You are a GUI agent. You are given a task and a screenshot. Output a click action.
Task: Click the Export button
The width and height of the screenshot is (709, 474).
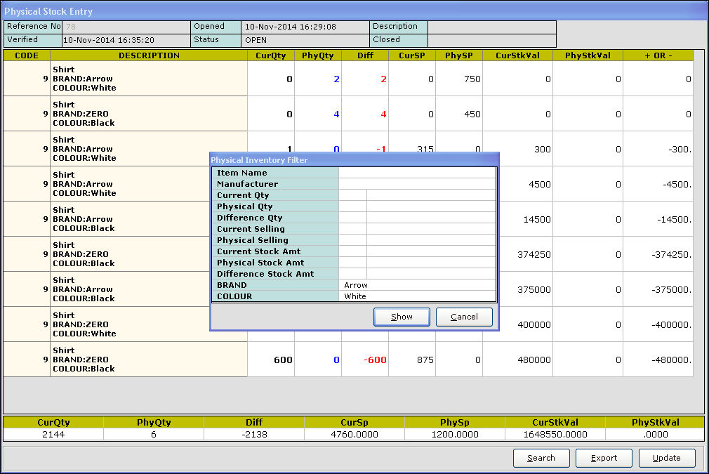[x=604, y=458]
